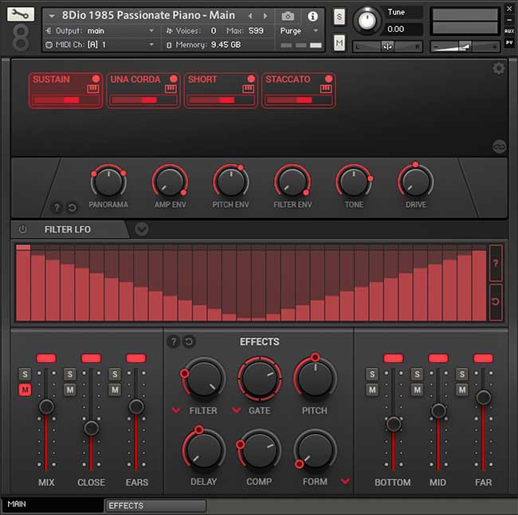Click the FILTER effect knob
Viewport: 518px width, 515px height.
pyautogui.click(x=204, y=378)
